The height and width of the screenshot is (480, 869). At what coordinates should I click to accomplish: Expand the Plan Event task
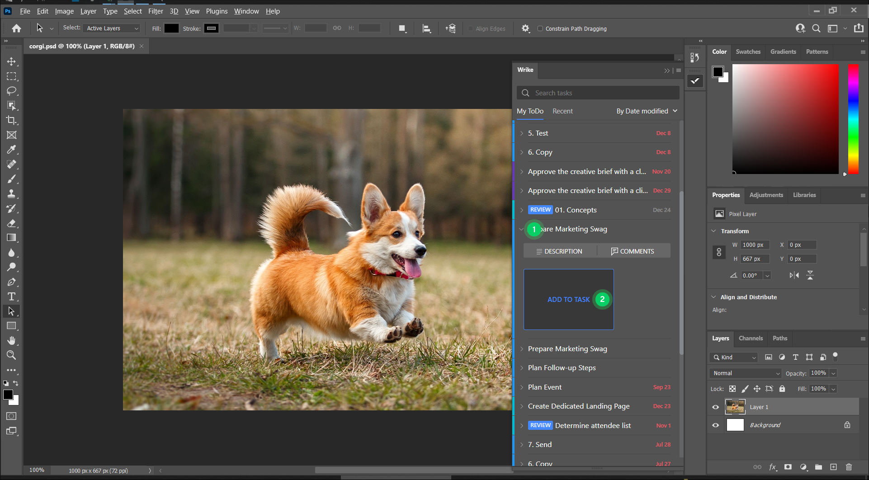coord(522,387)
